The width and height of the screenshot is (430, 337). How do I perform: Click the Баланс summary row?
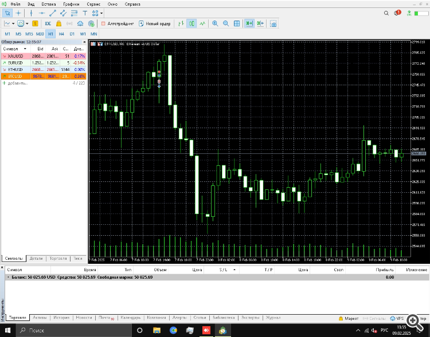tap(217, 277)
